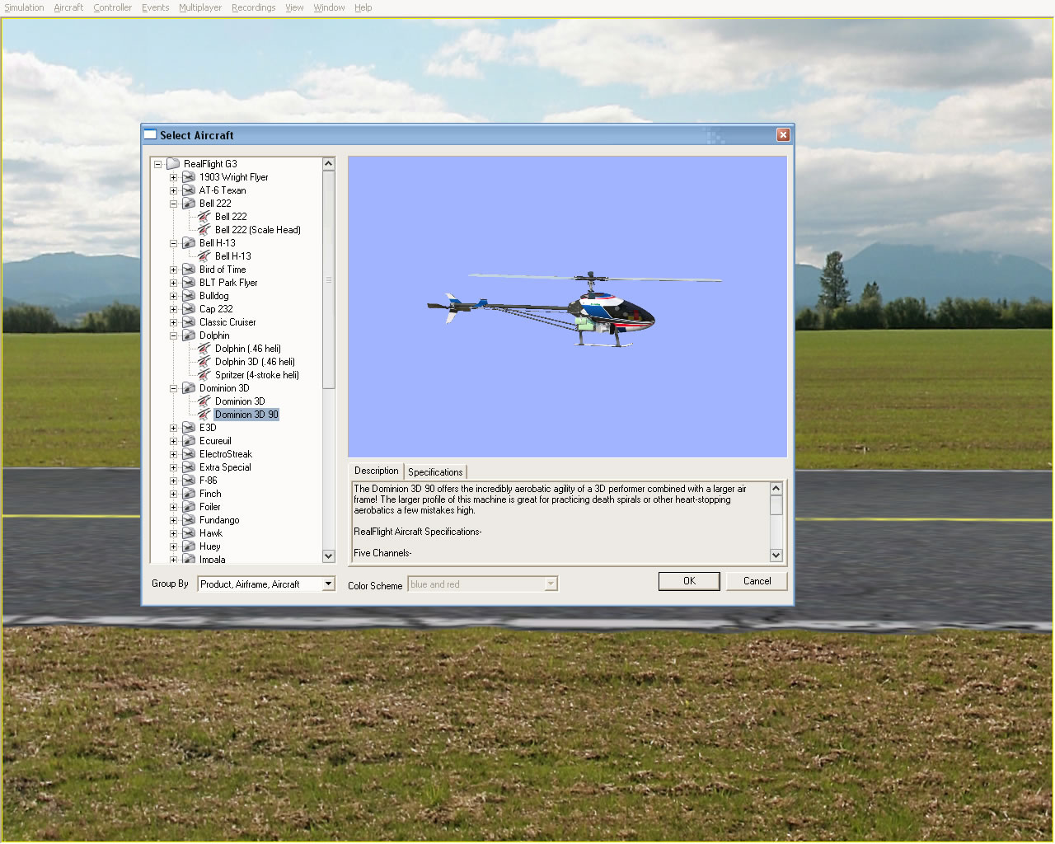Open the Help menu
The width and height of the screenshot is (1055, 844).
point(363,7)
